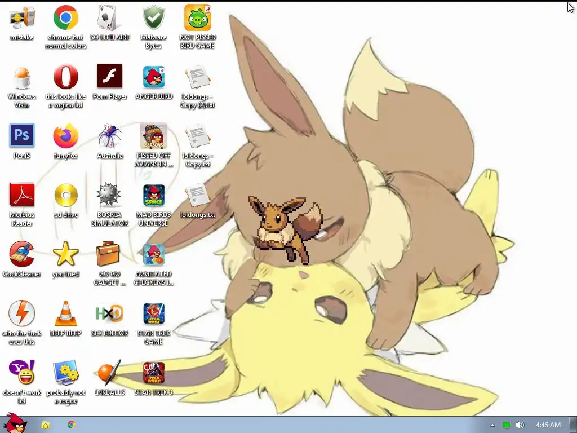Select the Photoshop Ps icon

point(22,135)
